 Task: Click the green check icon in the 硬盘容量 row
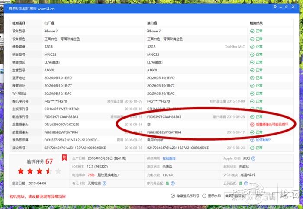pos(252,47)
